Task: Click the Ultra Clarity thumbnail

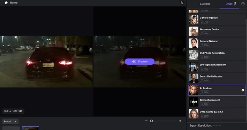Action: (x=193, y=114)
